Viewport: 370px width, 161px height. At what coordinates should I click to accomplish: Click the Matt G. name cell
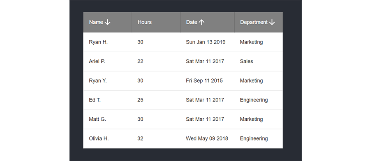pyautogui.click(x=97, y=119)
